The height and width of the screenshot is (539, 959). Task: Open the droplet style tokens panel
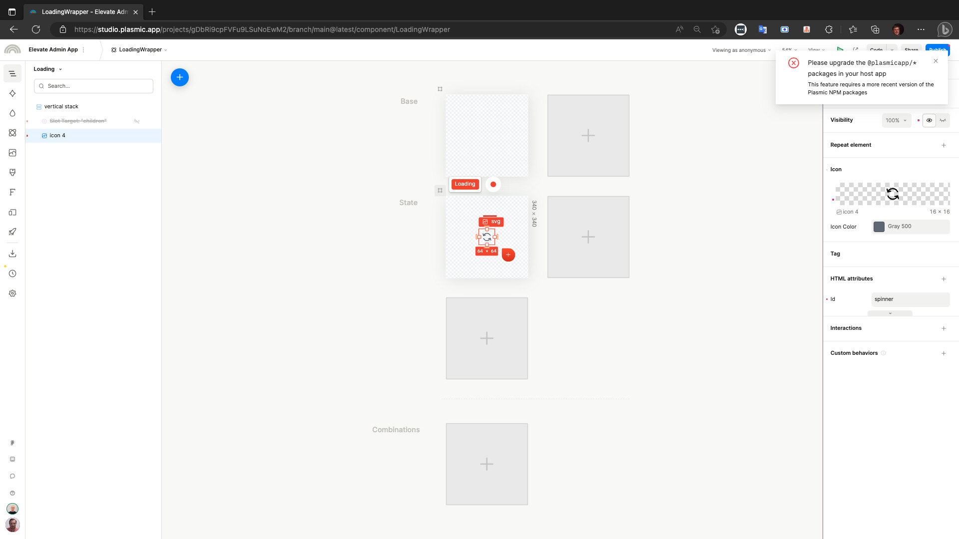pyautogui.click(x=12, y=113)
